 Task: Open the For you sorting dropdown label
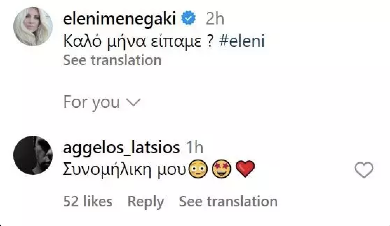92,102
